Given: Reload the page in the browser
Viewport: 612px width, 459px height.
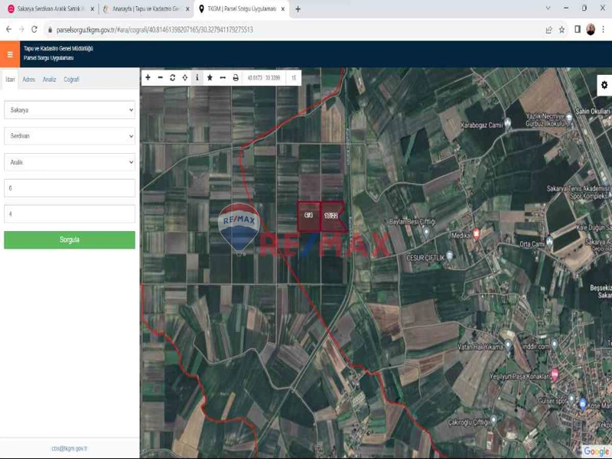Looking at the screenshot, I should [x=34, y=30].
